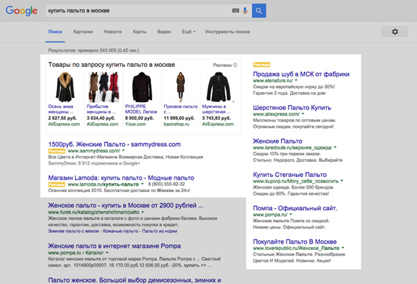
Task: Expand the arrow next to www.sammydress.com/
Action: coord(124,151)
